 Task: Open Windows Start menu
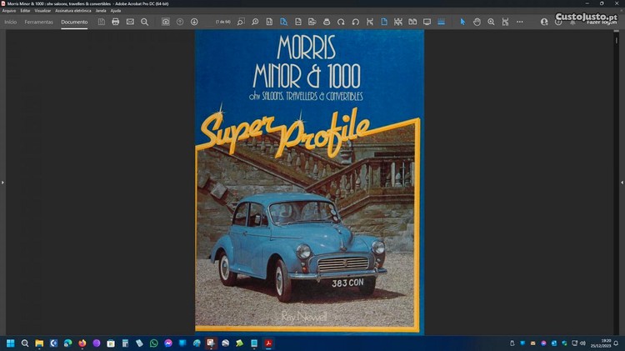[11, 343]
